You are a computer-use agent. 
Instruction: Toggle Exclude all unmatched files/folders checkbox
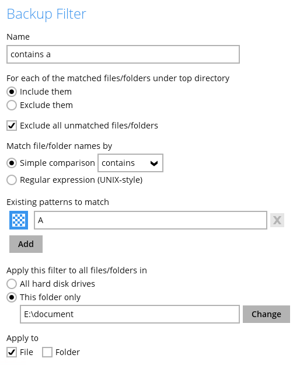pos(12,126)
